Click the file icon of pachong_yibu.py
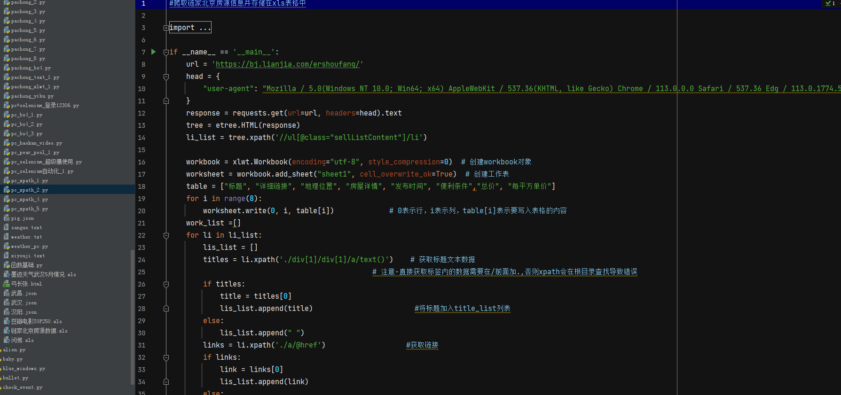Viewport: 841px width, 395px height. point(7,96)
